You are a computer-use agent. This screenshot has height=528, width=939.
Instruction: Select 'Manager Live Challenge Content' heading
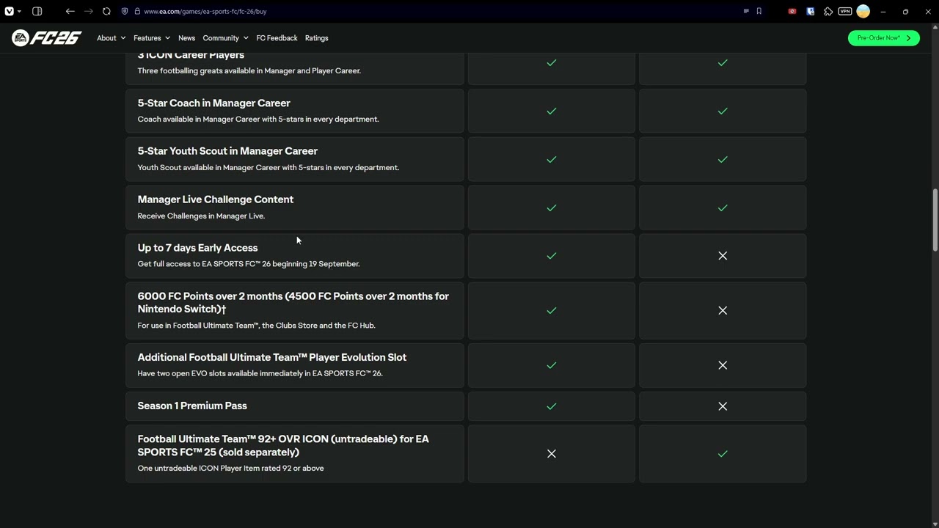pyautogui.click(x=216, y=199)
